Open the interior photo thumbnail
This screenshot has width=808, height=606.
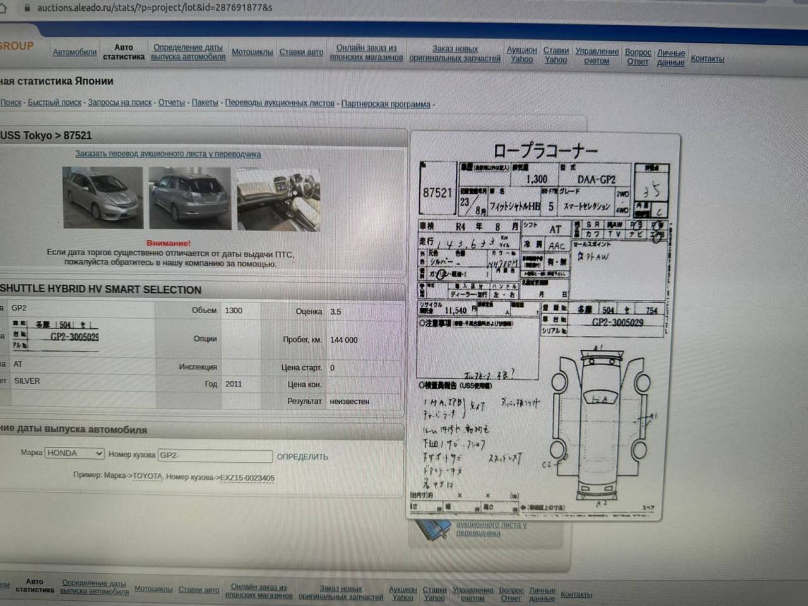click(x=278, y=199)
